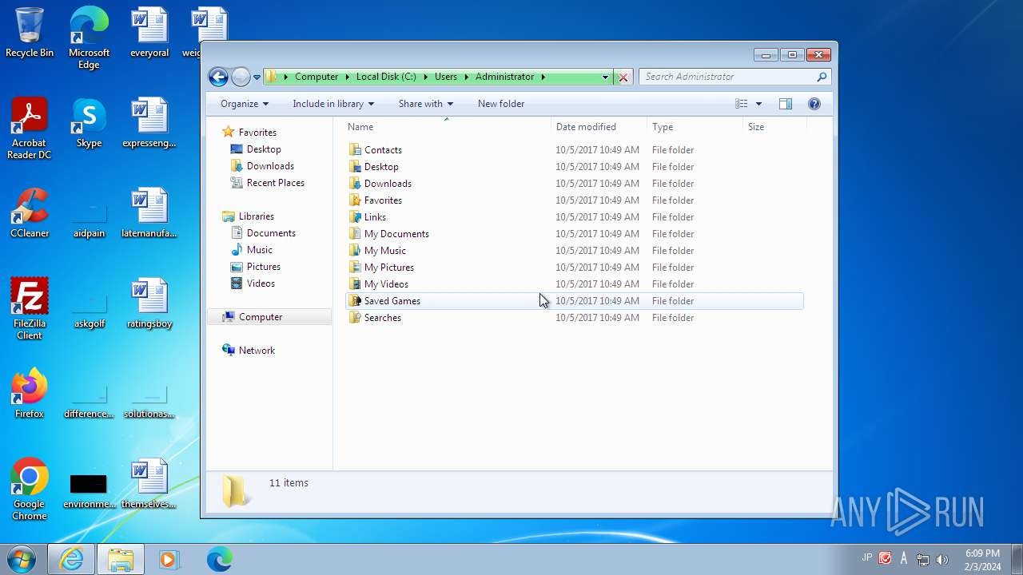Open the Music library

(260, 250)
